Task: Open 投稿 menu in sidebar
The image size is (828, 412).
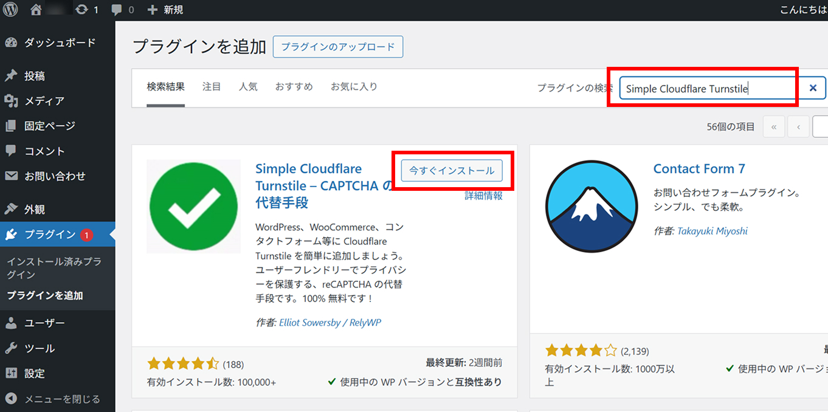Action: (x=58, y=76)
